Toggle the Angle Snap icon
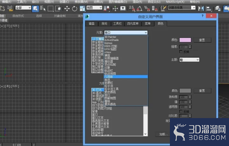229x146 pixels. point(140,8)
